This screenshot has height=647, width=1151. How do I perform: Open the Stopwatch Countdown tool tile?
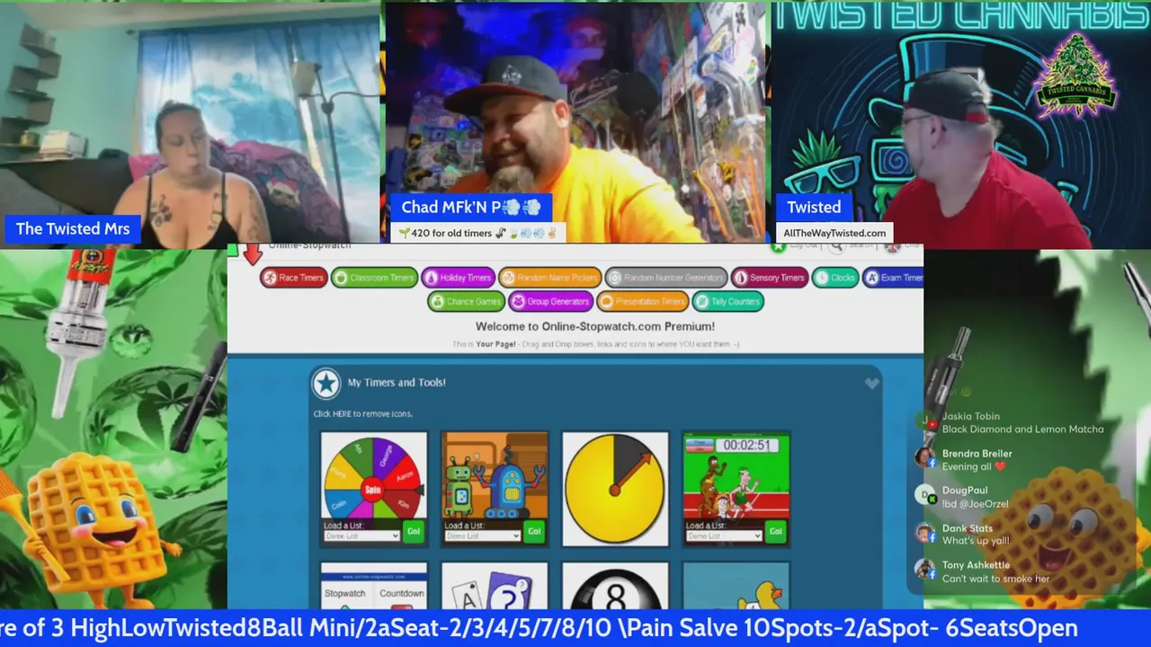(374, 586)
